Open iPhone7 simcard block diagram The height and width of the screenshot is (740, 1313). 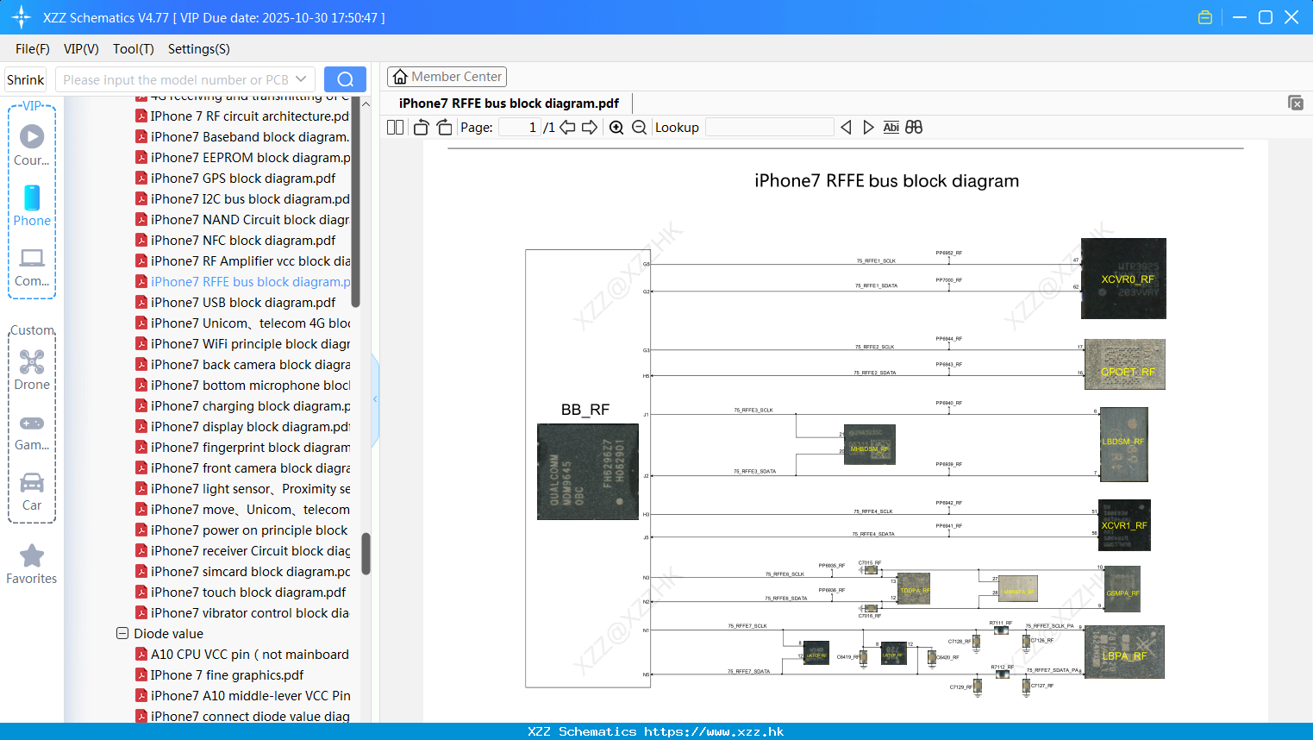242,571
